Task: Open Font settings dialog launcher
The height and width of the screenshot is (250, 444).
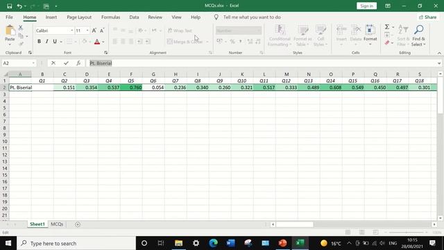Action: tap(106, 53)
